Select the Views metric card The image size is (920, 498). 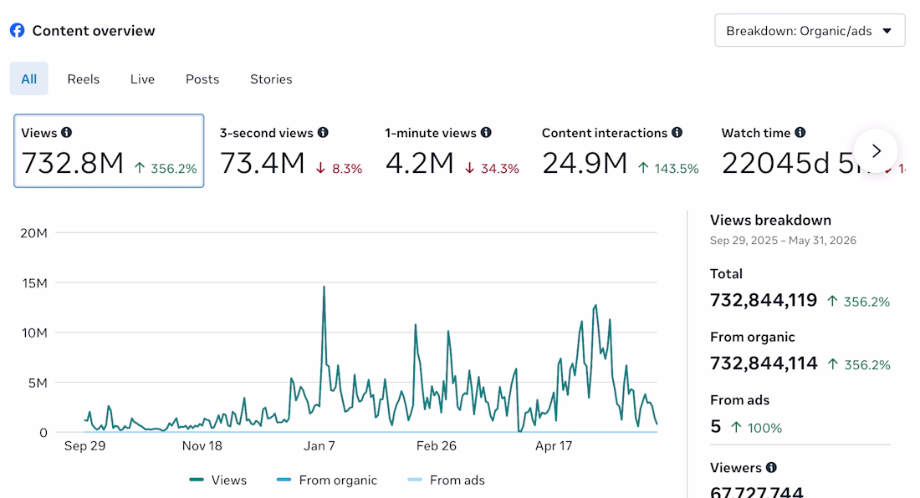point(109,150)
